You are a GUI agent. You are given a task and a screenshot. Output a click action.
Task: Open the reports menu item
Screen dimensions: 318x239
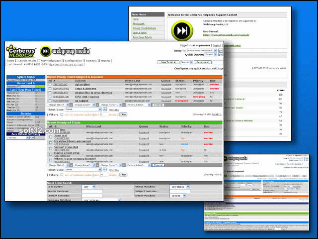[x=105, y=61]
